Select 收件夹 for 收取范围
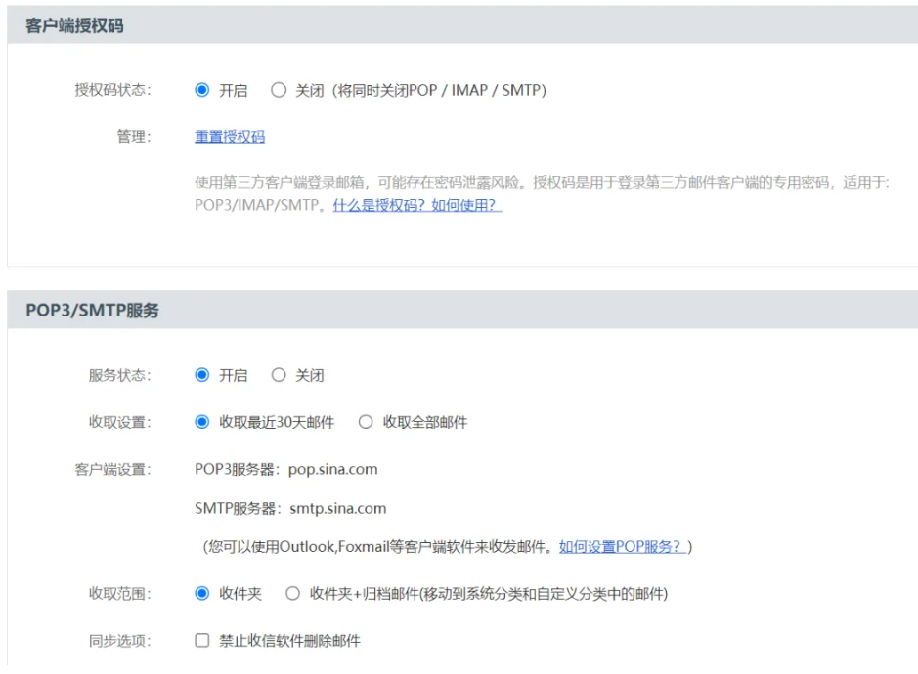This screenshot has width=918, height=674. tap(202, 594)
